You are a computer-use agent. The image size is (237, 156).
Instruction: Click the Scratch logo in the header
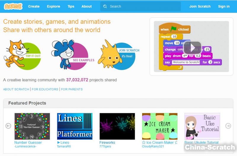(13, 6)
